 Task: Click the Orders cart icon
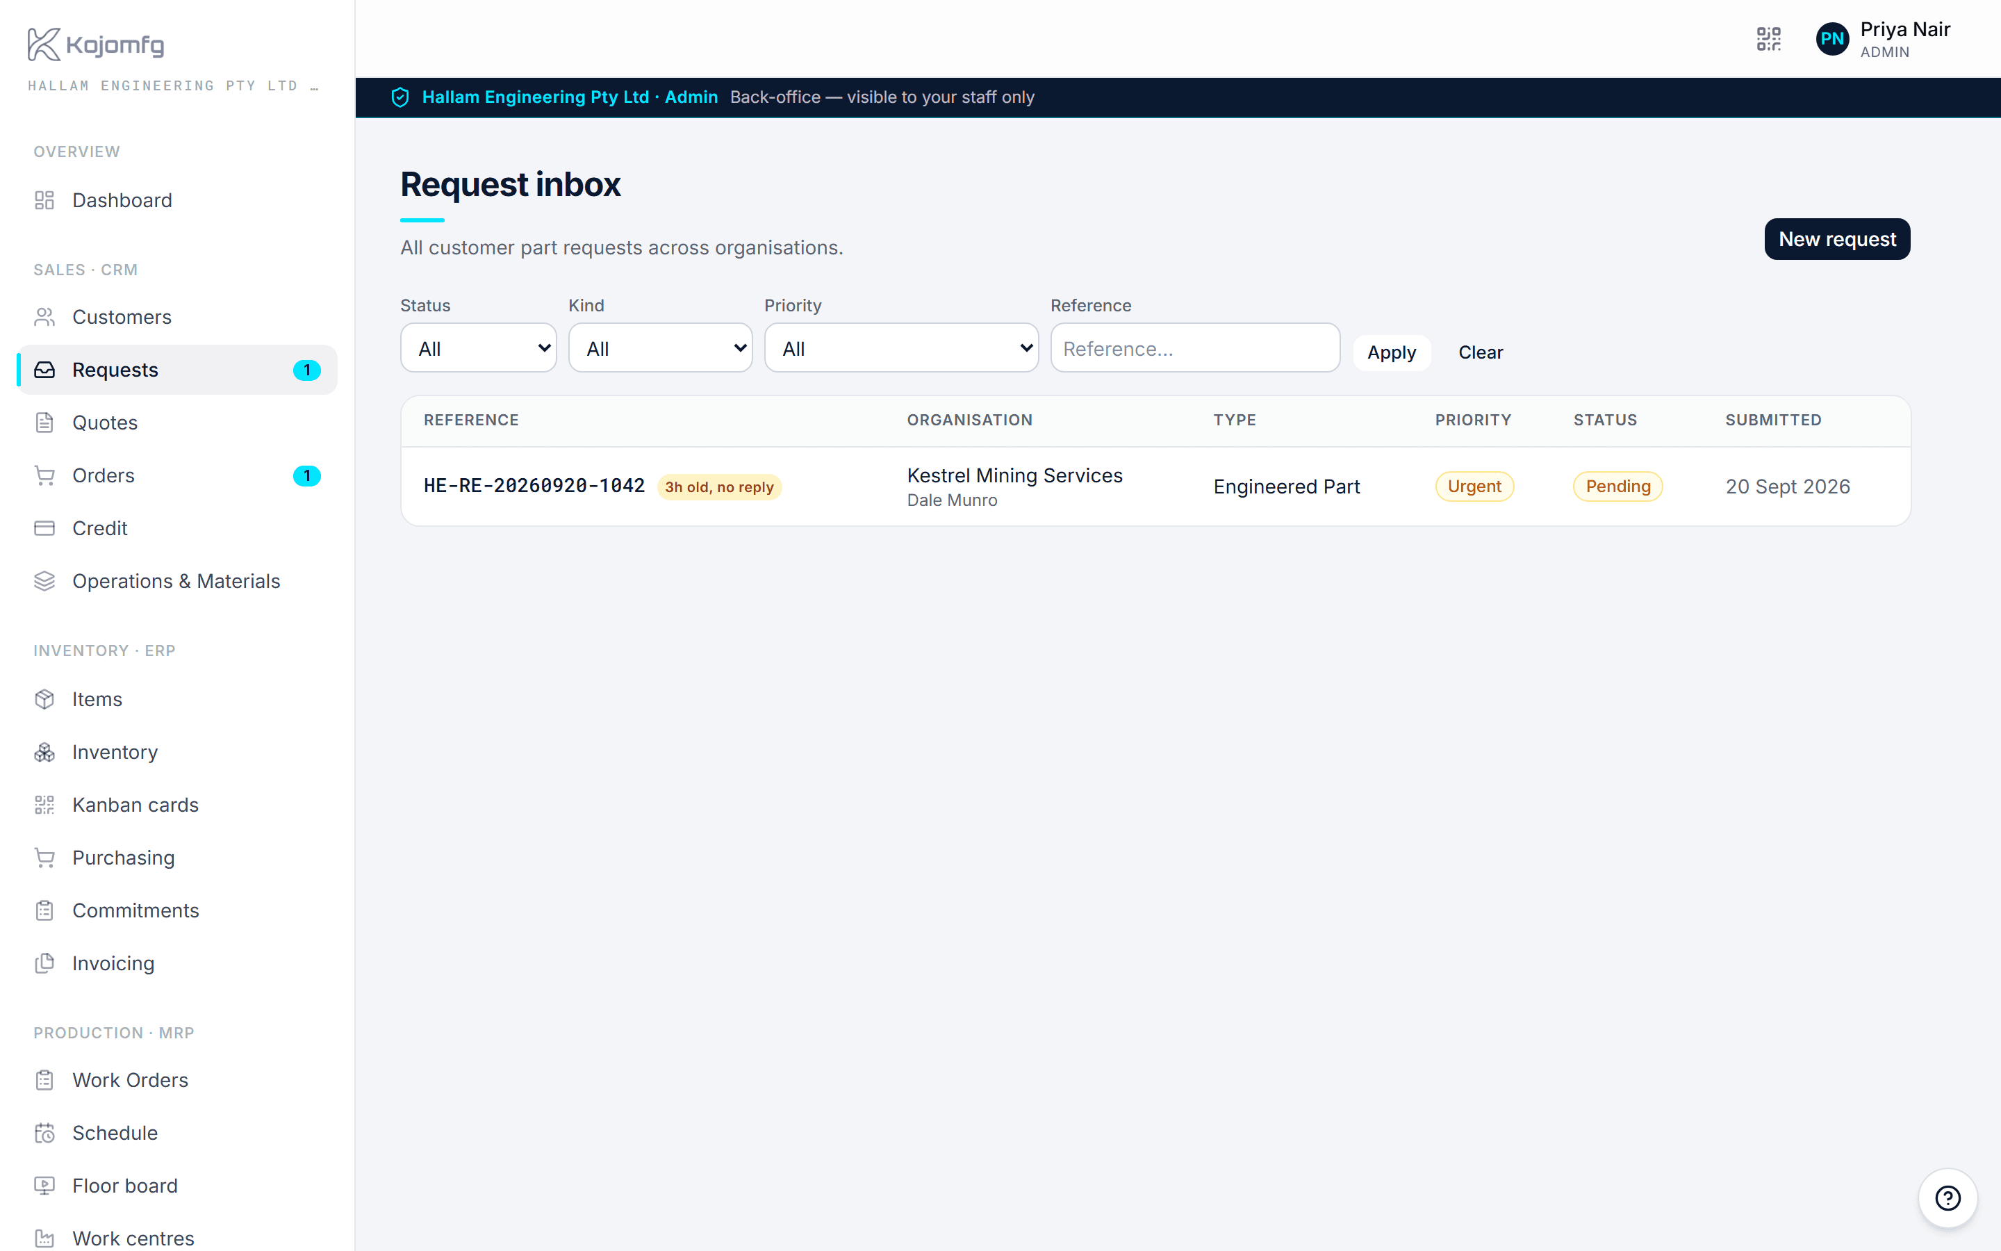point(44,476)
